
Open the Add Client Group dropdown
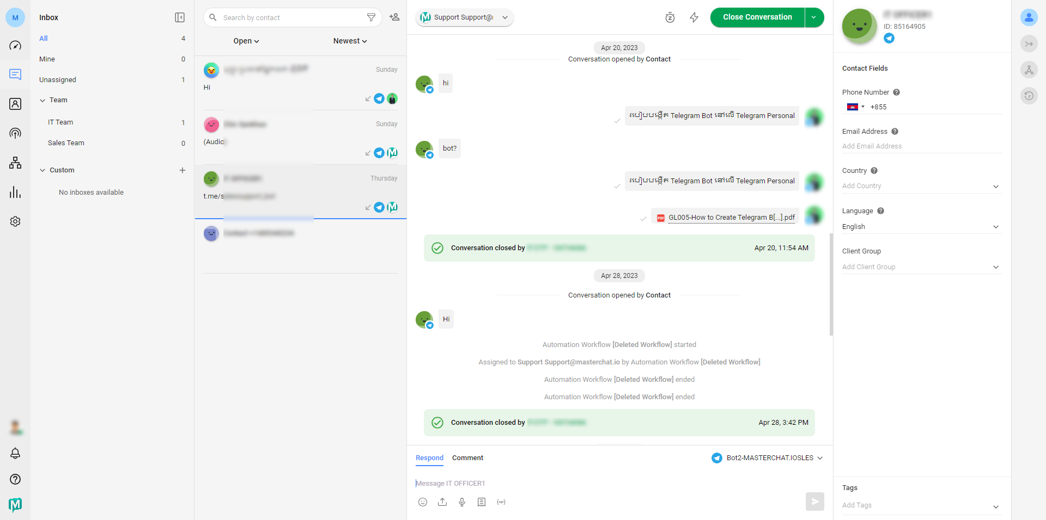(921, 267)
